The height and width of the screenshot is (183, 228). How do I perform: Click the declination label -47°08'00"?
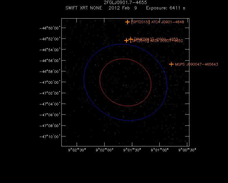[x=50, y=126]
